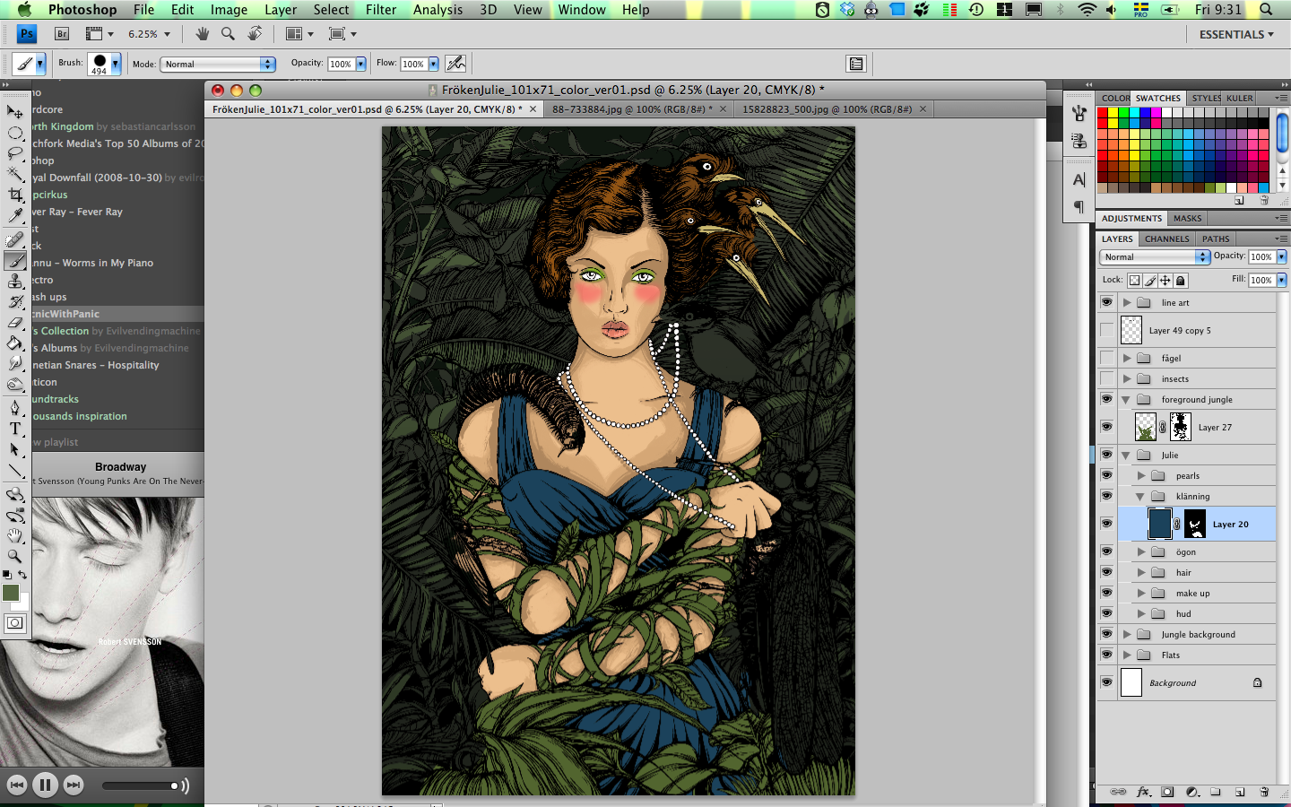Select the Move tool

pyautogui.click(x=14, y=112)
